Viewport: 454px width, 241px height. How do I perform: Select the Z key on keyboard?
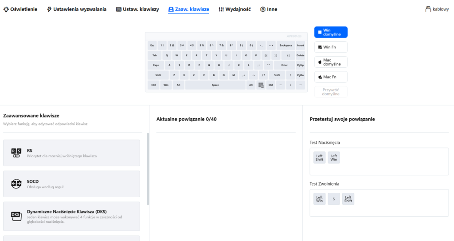point(174,75)
